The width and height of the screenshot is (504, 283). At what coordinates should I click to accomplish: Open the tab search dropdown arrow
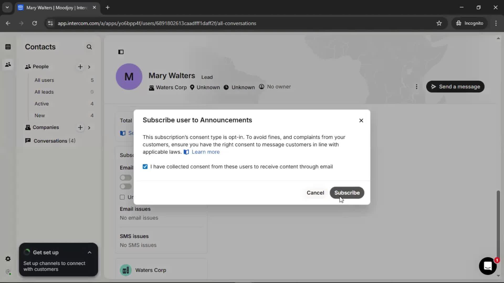7,8
